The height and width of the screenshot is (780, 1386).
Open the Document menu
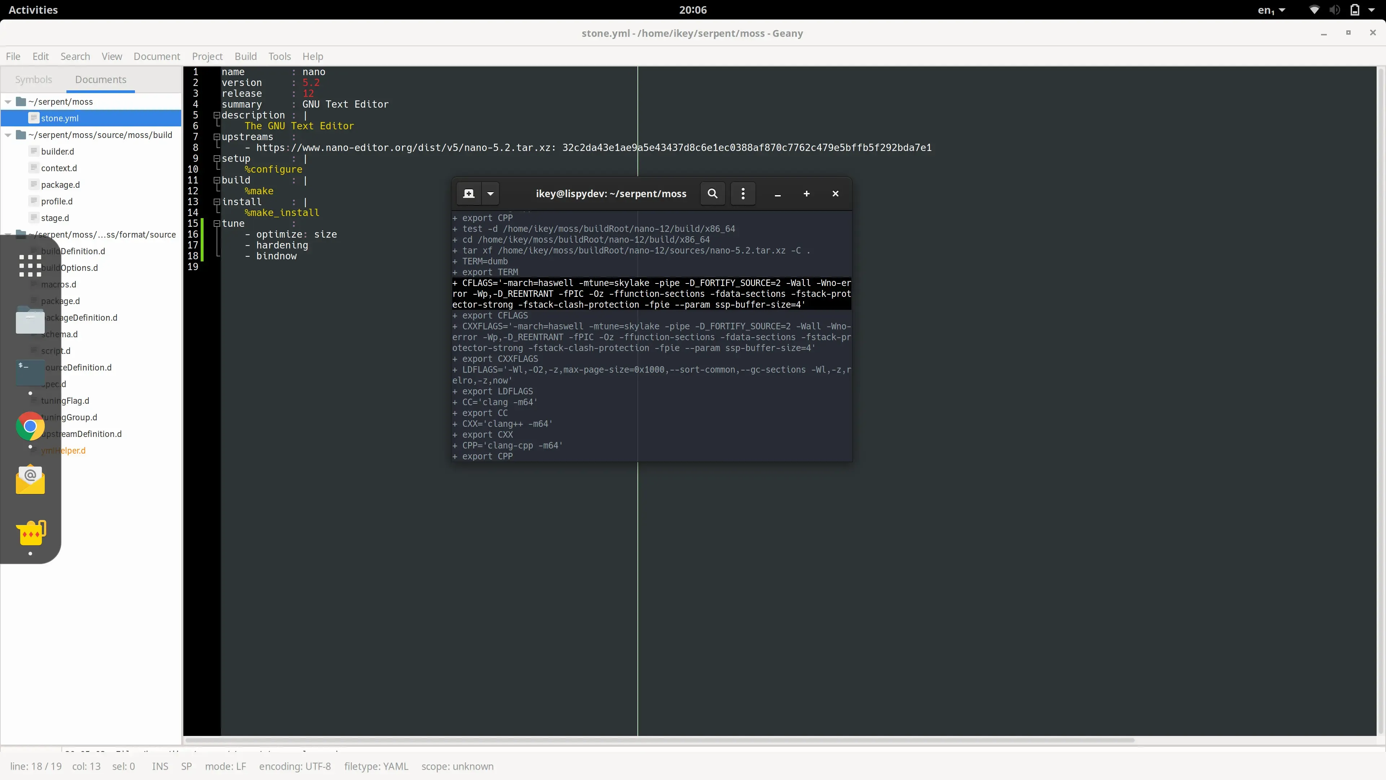coord(157,57)
